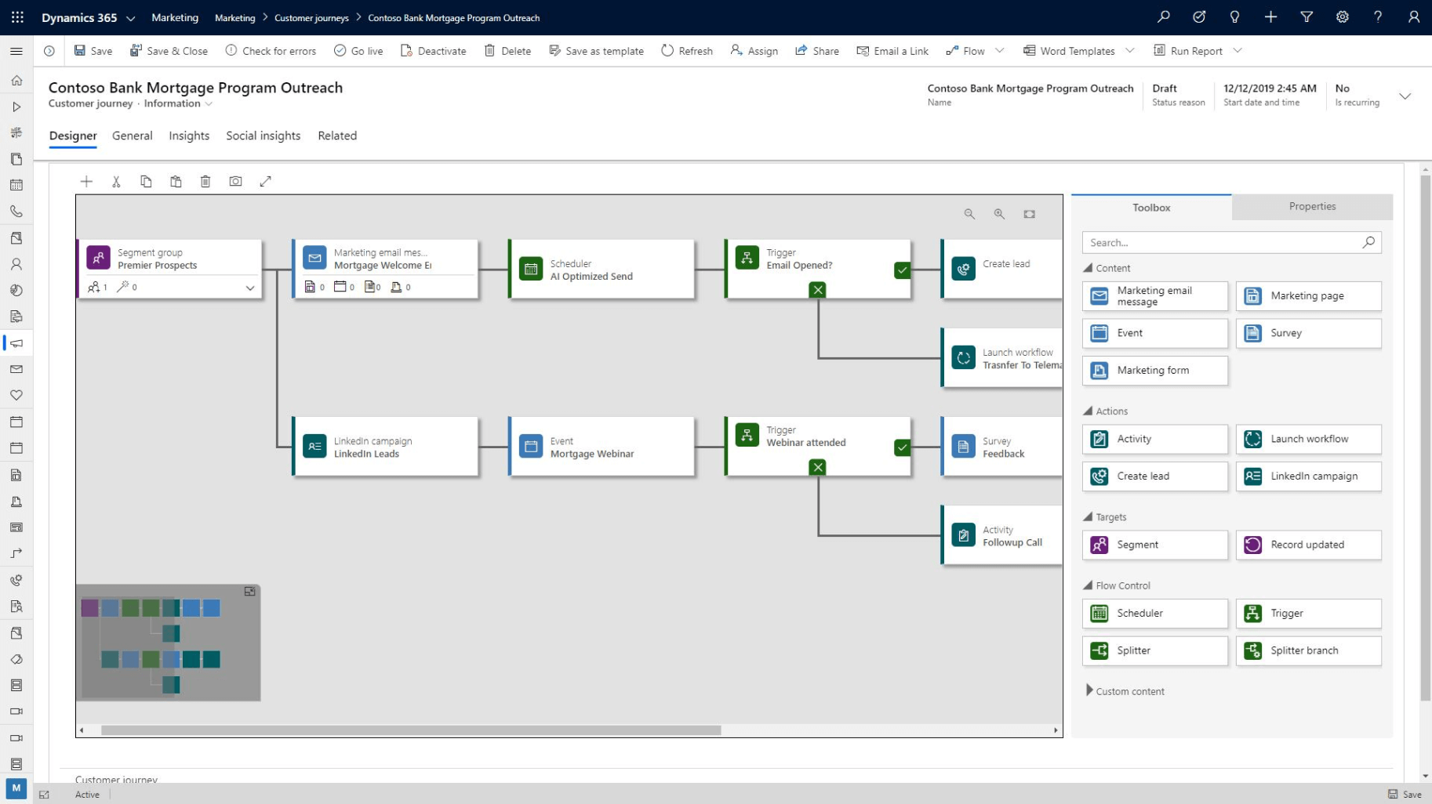Copy a tile using the copy icon

pyautogui.click(x=146, y=181)
